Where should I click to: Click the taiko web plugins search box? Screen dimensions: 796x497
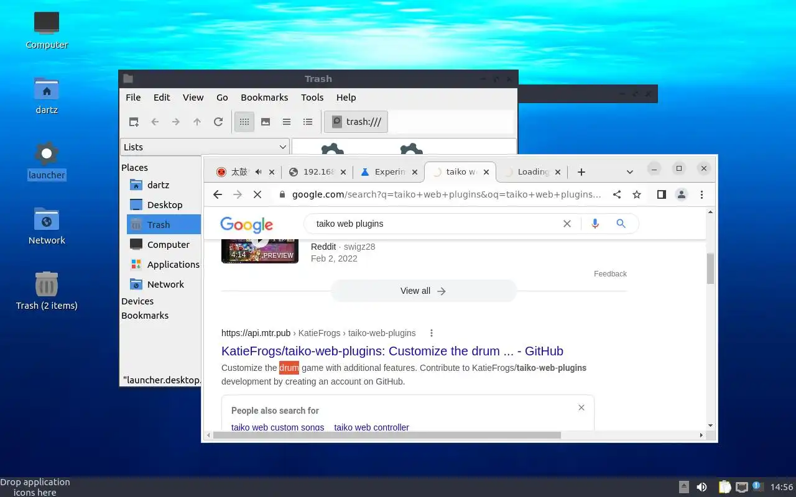click(435, 224)
